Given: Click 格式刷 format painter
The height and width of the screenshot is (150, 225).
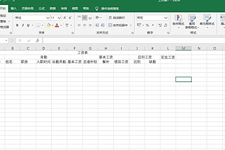Looking at the screenshot, I should click(x=4, y=27).
